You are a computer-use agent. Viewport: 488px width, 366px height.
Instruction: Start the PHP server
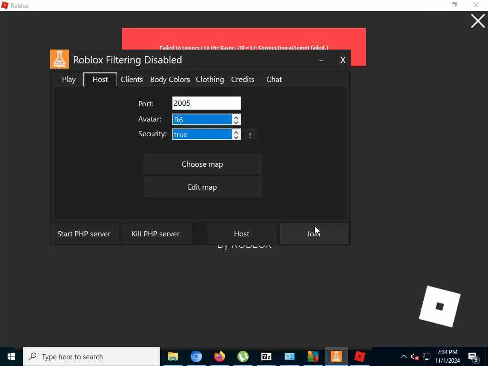[84, 234]
